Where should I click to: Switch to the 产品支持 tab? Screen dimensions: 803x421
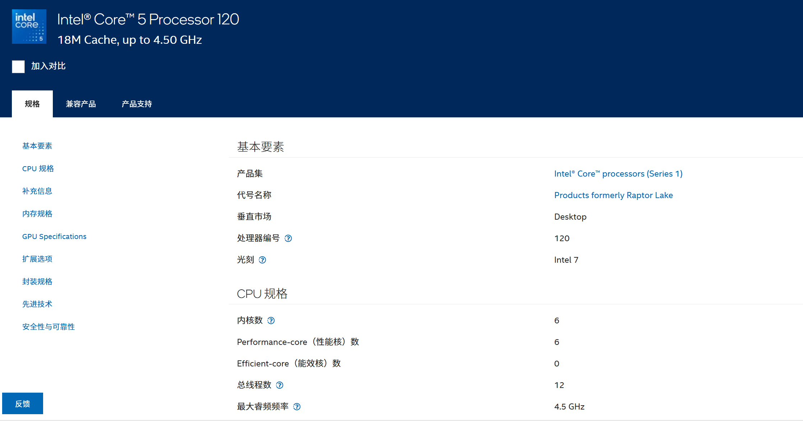click(x=137, y=104)
